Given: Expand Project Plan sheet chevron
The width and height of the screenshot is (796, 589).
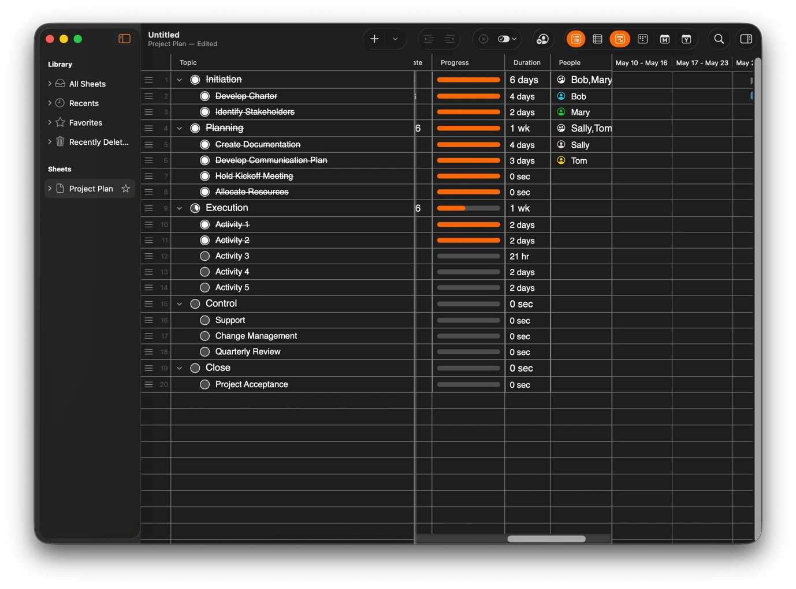Looking at the screenshot, I should [50, 189].
